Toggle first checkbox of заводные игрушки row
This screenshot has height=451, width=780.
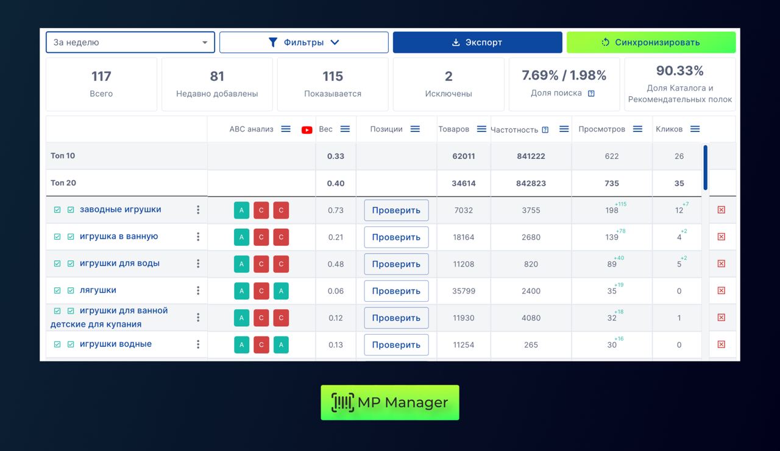57,210
